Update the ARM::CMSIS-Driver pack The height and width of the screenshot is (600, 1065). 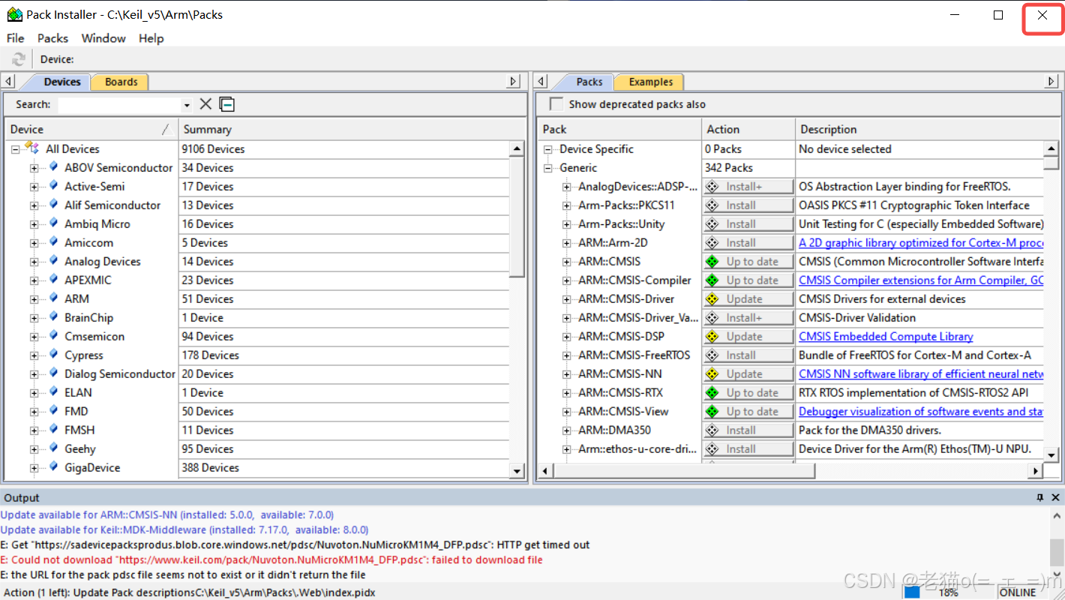tap(748, 298)
